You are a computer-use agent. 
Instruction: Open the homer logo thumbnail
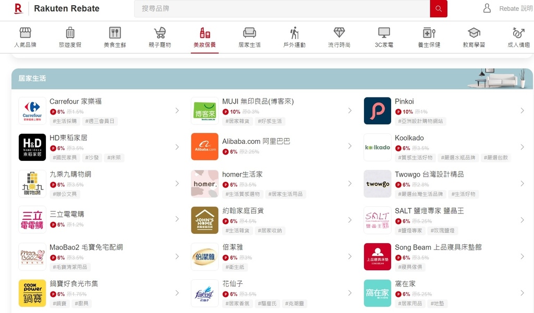[x=204, y=184]
